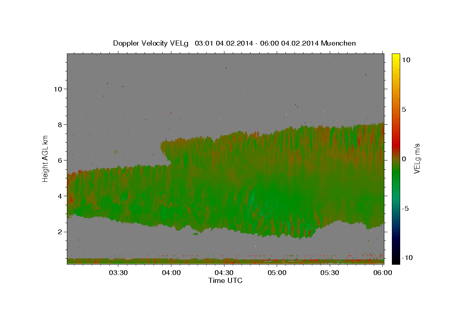Click the colorbar value 10 label
The image size is (475, 317).
[x=406, y=59]
